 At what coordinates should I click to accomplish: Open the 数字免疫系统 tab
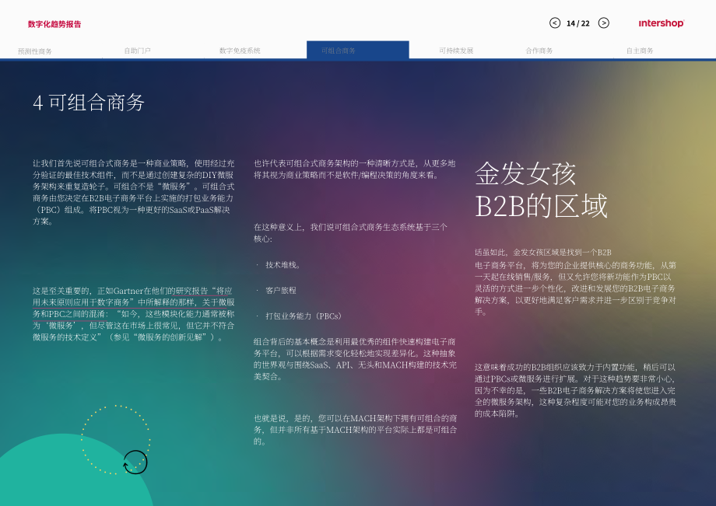pos(240,51)
